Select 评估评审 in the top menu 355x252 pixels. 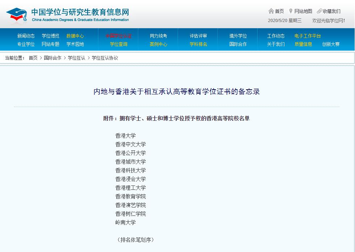198,36
